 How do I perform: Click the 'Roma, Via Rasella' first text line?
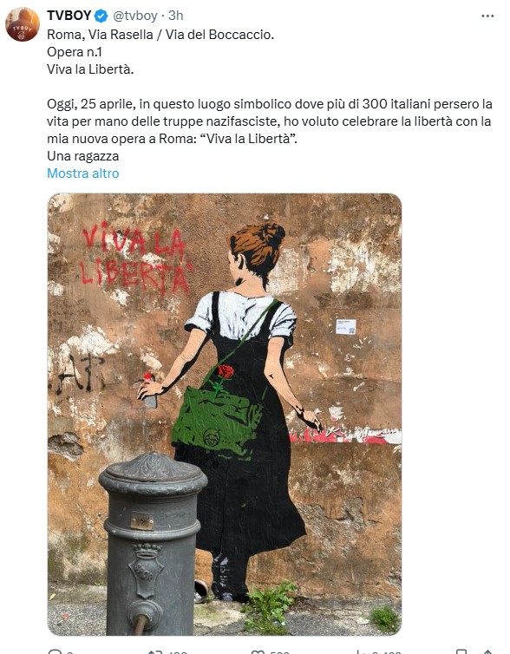[160, 34]
